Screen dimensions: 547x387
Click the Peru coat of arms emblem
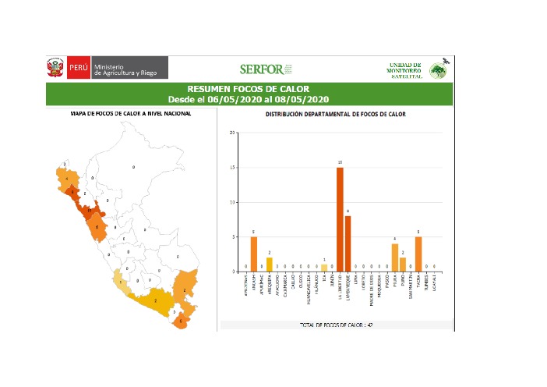pos(56,68)
